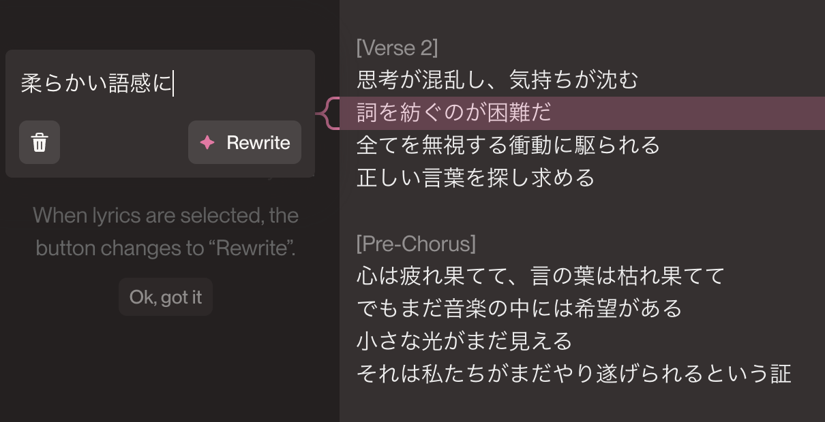Click lyric line でもまだ音楽の中には希望がある

[519, 308]
